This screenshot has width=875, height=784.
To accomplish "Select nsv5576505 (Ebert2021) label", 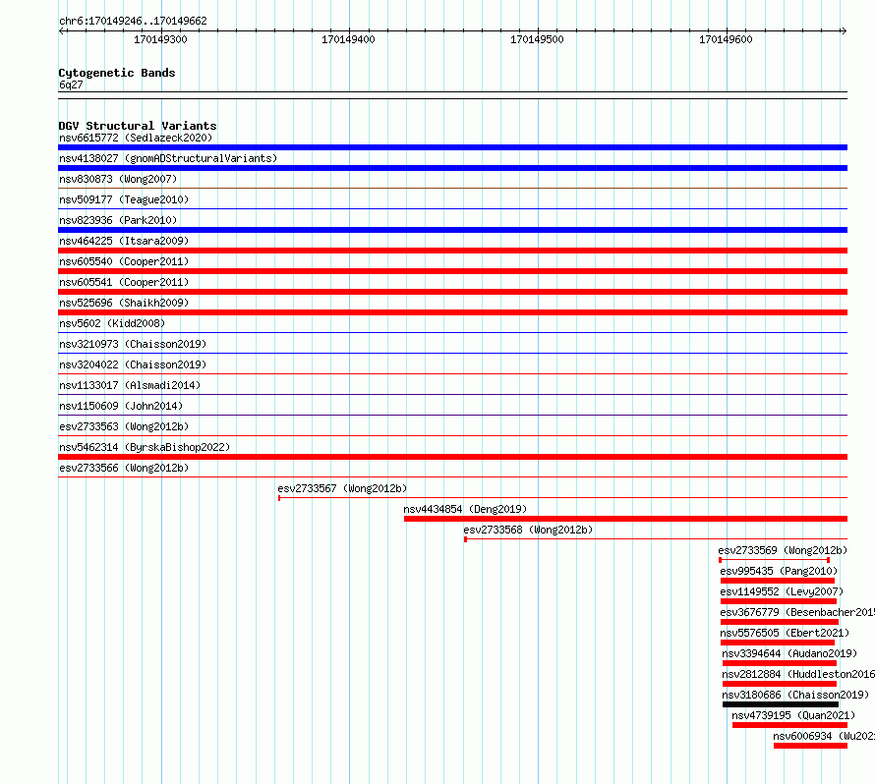I will tap(785, 633).
